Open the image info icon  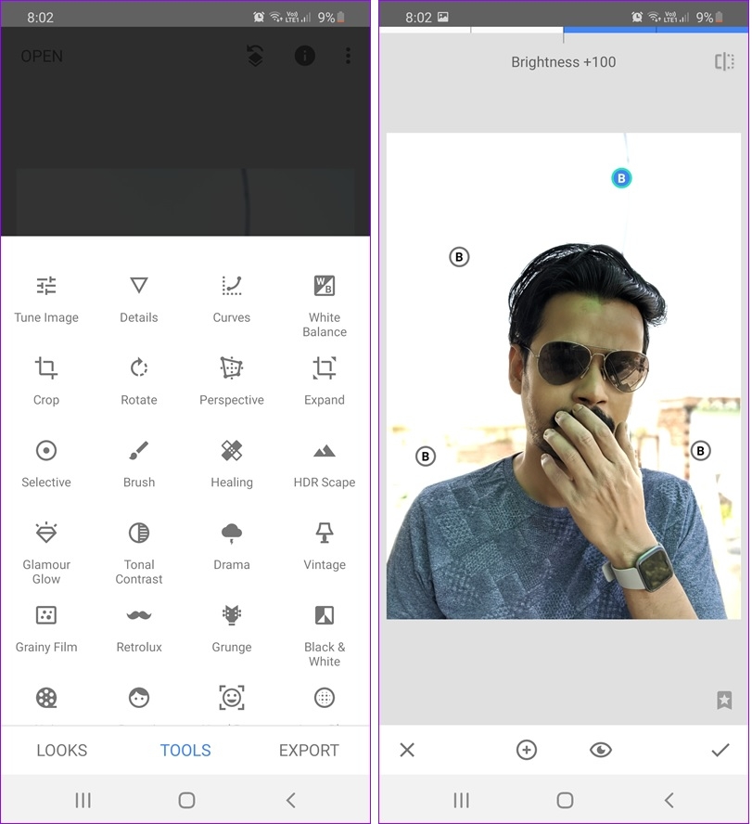(304, 56)
